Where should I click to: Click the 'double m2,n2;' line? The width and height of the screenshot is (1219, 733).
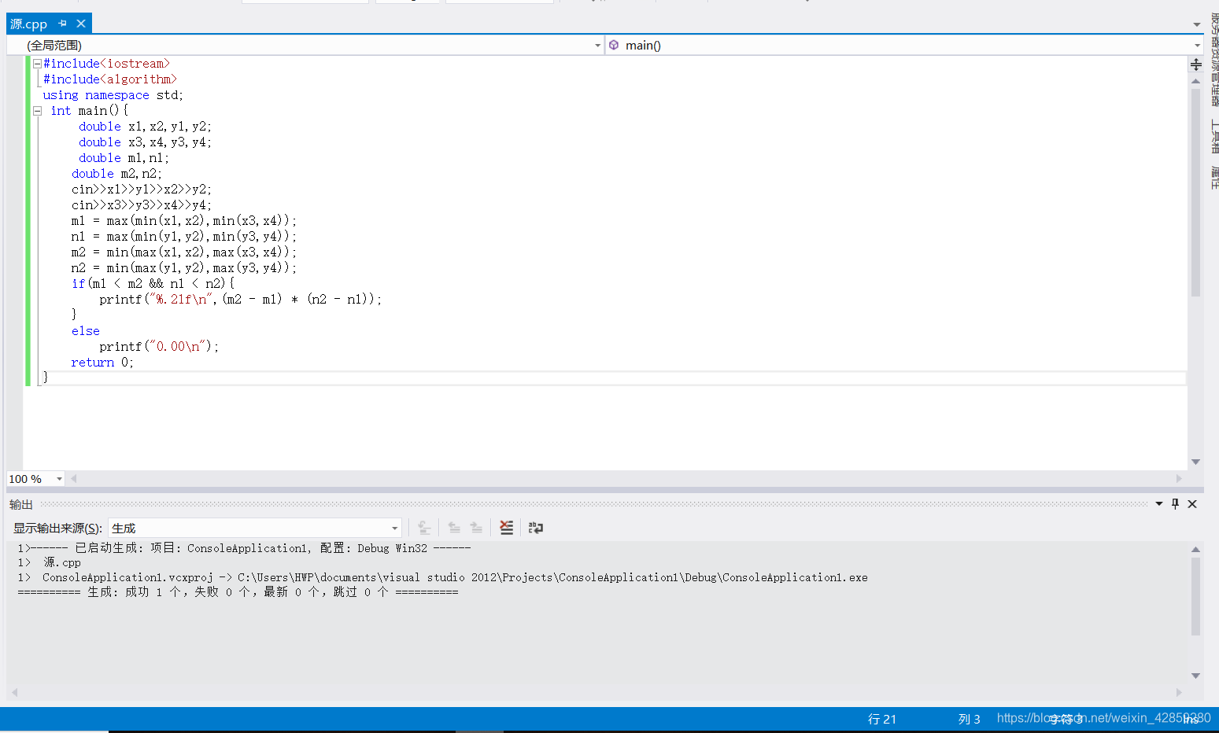tap(116, 174)
